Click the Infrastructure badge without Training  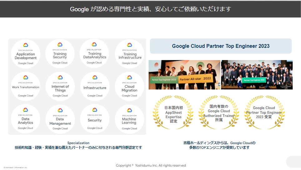coord(95,87)
